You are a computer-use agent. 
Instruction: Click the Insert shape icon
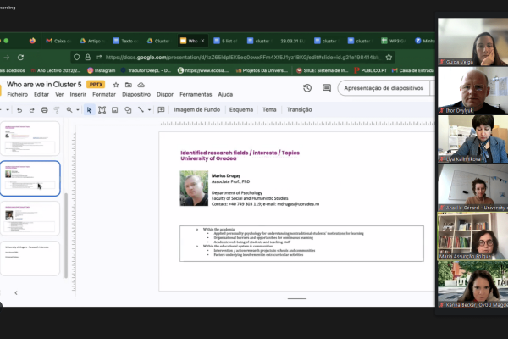pyautogui.click(x=128, y=110)
